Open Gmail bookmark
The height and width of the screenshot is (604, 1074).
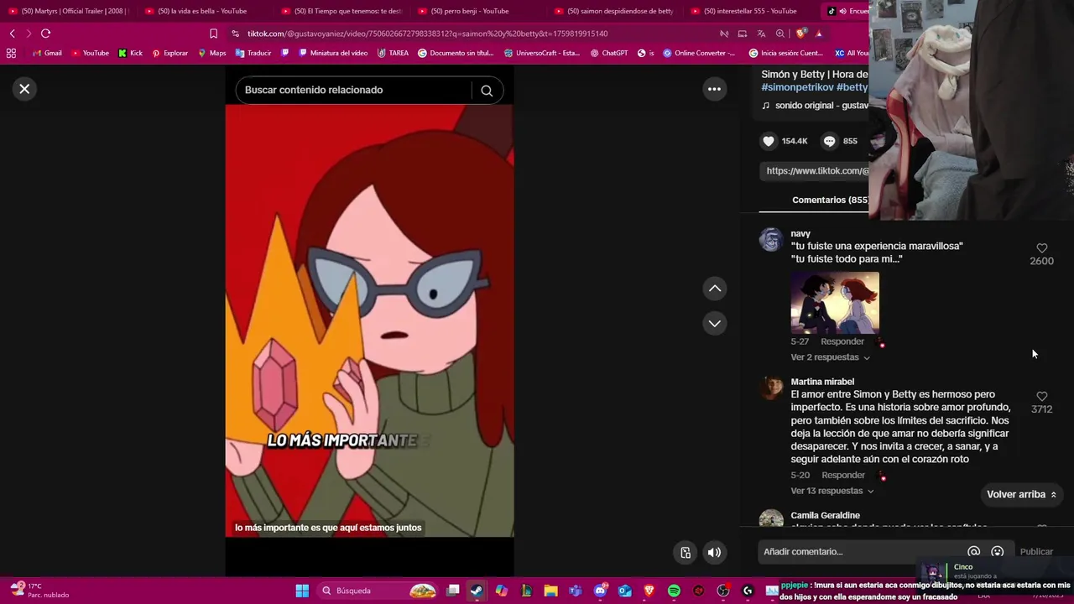coord(46,53)
